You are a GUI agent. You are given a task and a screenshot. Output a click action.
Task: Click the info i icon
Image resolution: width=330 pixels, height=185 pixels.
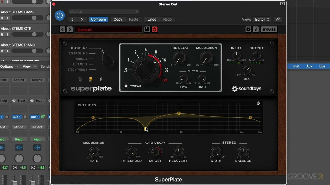tap(256, 30)
